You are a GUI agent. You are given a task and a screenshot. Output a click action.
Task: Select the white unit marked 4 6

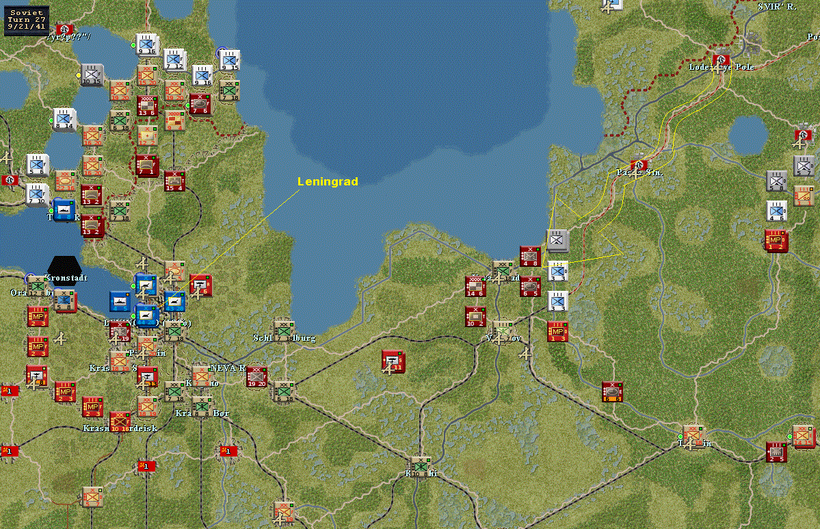click(777, 211)
